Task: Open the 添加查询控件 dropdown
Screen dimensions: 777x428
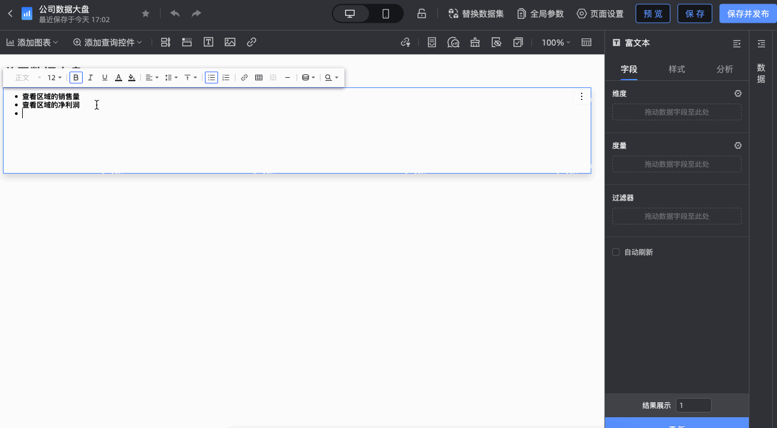Action: [108, 43]
